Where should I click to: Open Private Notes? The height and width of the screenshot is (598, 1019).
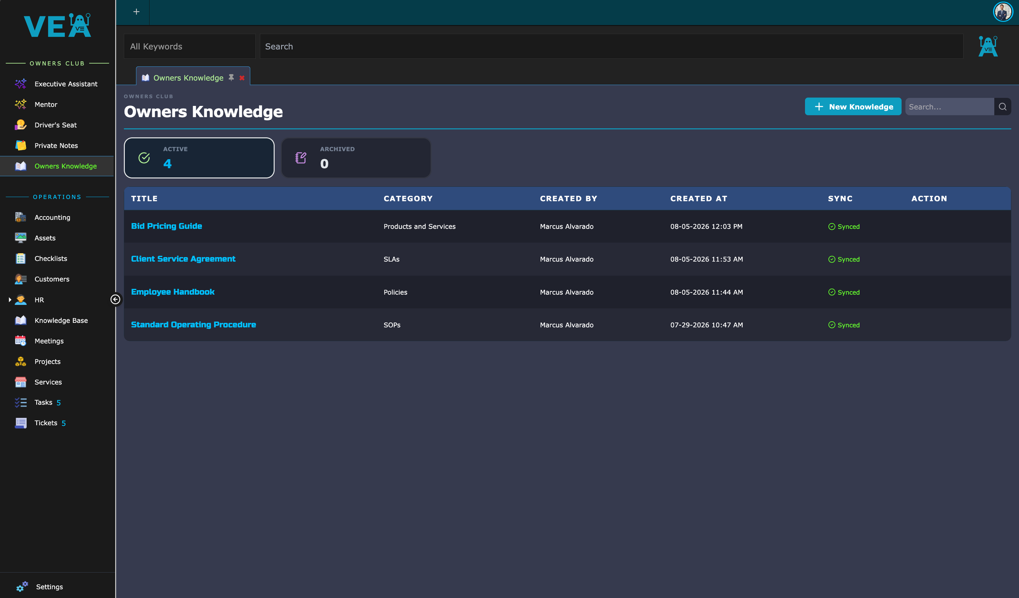pyautogui.click(x=57, y=146)
